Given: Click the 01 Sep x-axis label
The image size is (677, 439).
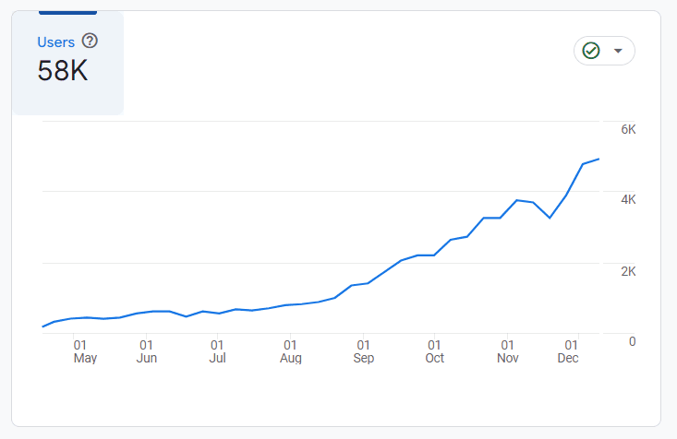Looking at the screenshot, I should pos(363,350).
